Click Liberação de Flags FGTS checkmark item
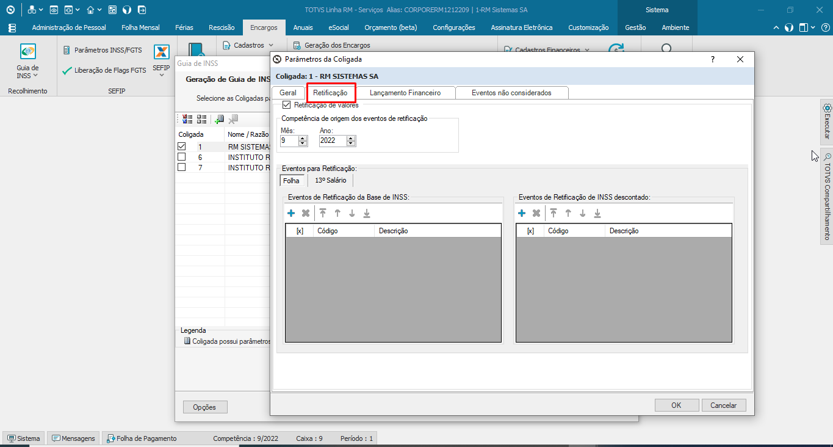Image resolution: width=833 pixels, height=447 pixels. point(104,70)
